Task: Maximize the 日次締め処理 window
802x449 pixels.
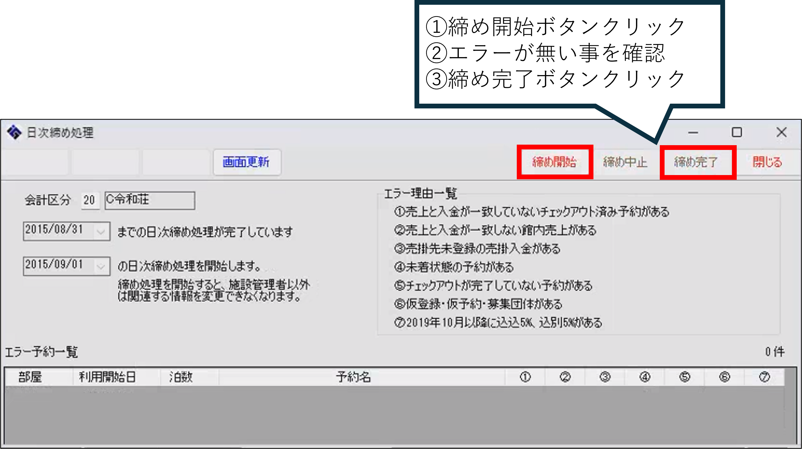Action: pyautogui.click(x=737, y=133)
